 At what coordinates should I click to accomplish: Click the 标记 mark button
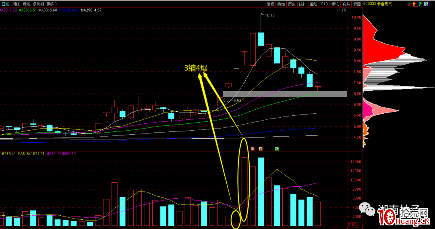click(335, 4)
